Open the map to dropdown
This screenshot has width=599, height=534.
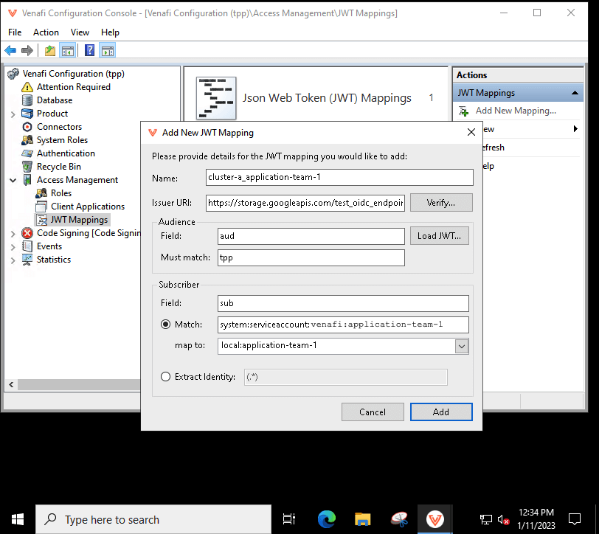[462, 347]
